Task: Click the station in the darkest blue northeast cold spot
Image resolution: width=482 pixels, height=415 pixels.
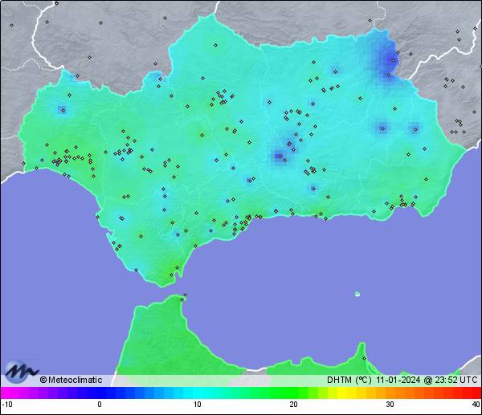Action: click(x=393, y=60)
